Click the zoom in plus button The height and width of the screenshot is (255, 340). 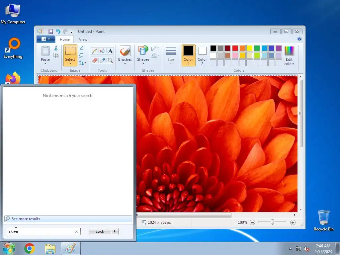coord(293,222)
